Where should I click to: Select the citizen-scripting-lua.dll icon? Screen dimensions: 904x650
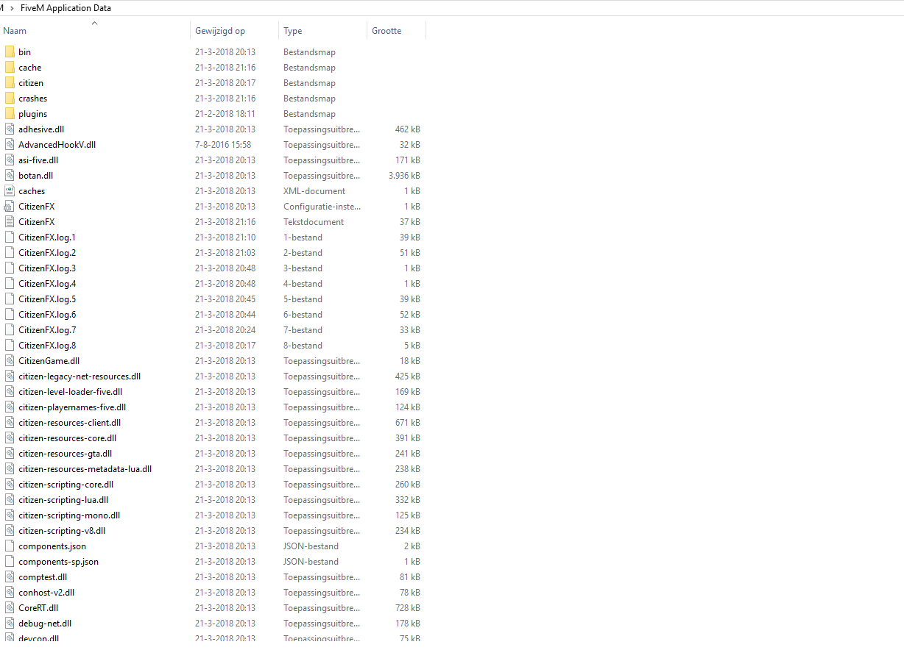10,499
